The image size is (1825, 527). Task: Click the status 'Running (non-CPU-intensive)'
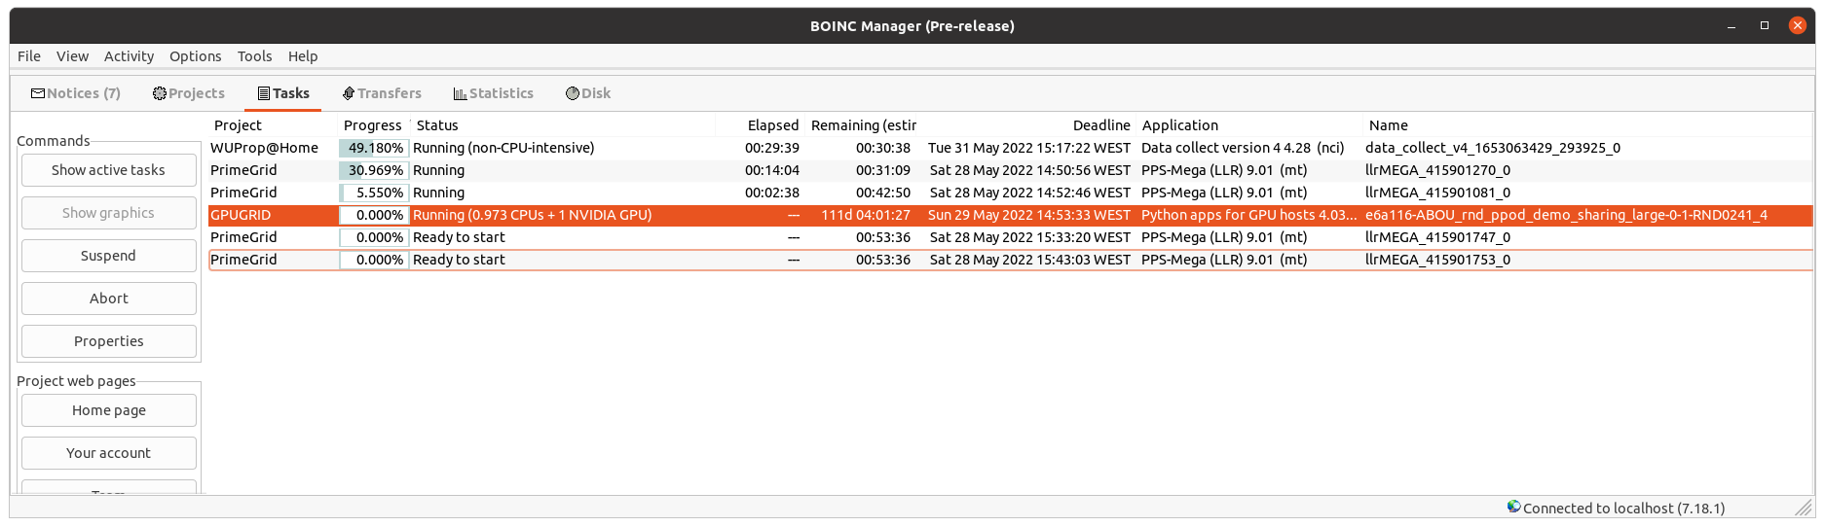[503, 148]
